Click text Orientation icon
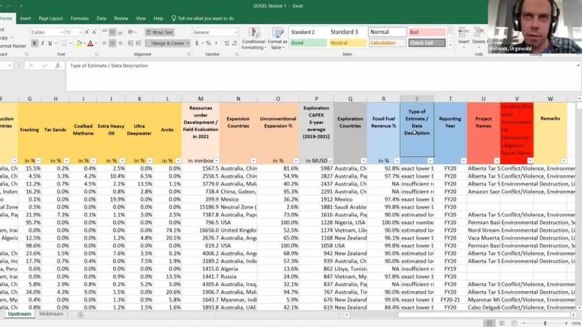This screenshot has height=327, width=582. [x=131, y=32]
